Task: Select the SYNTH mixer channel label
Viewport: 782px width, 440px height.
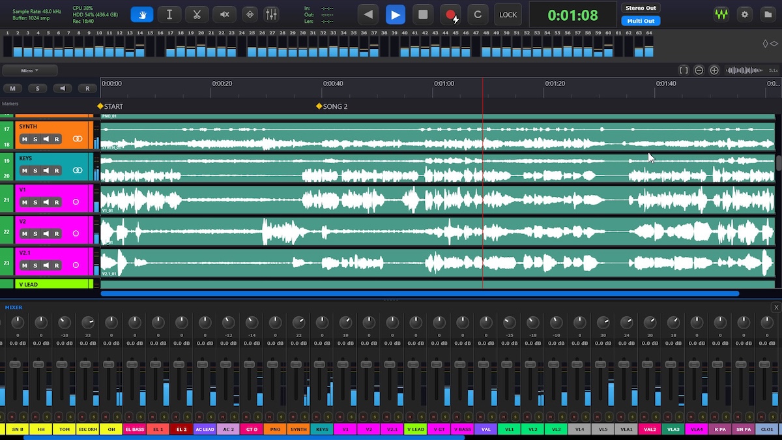Action: pyautogui.click(x=298, y=430)
